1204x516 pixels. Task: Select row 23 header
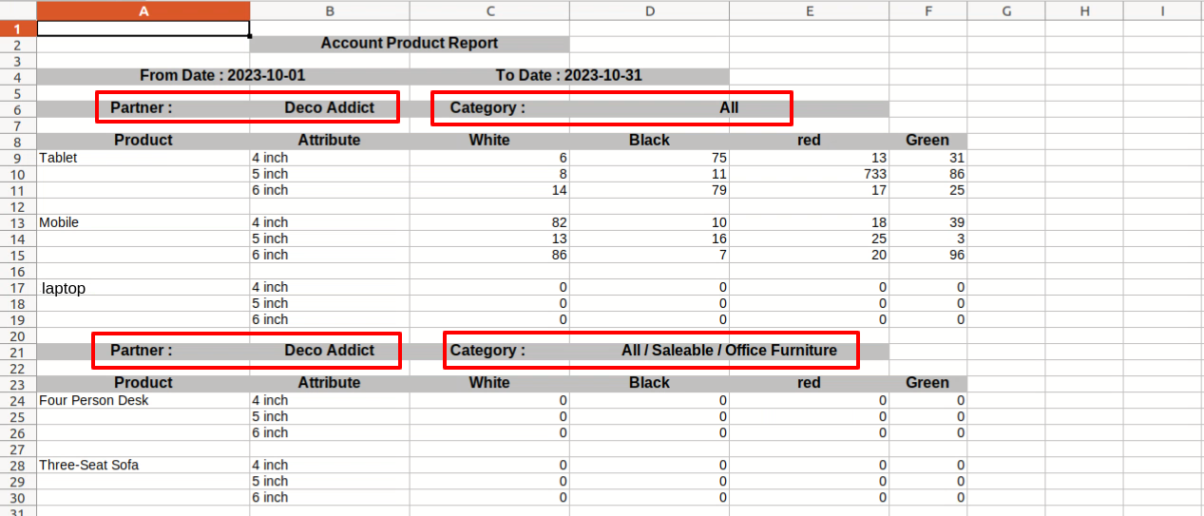point(18,383)
